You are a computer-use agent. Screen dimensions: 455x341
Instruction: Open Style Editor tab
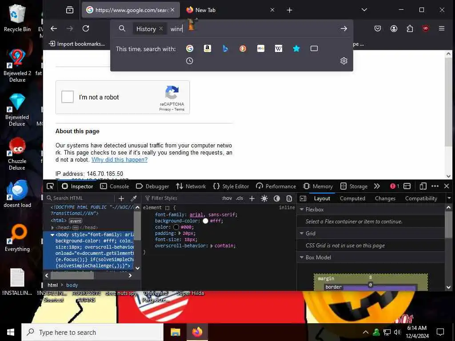[231, 186]
